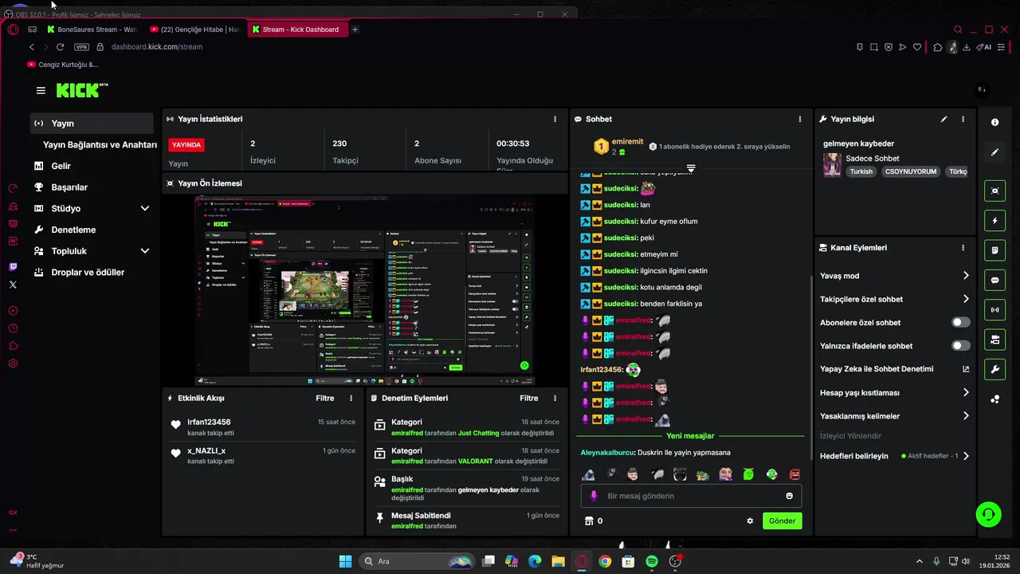Toggle Yalnızca ifadelerle sohbet switch
Screen dimensions: 1020x574
tap(961, 346)
